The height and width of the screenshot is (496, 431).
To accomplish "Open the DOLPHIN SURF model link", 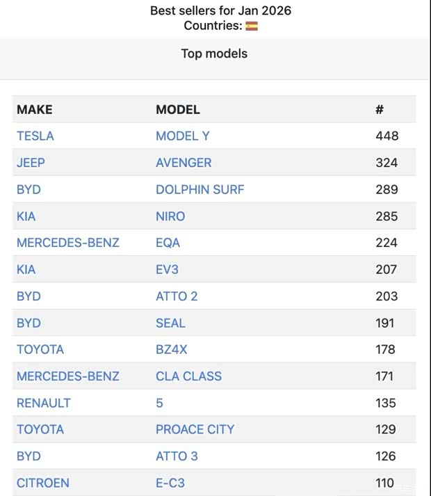I will 200,189.
